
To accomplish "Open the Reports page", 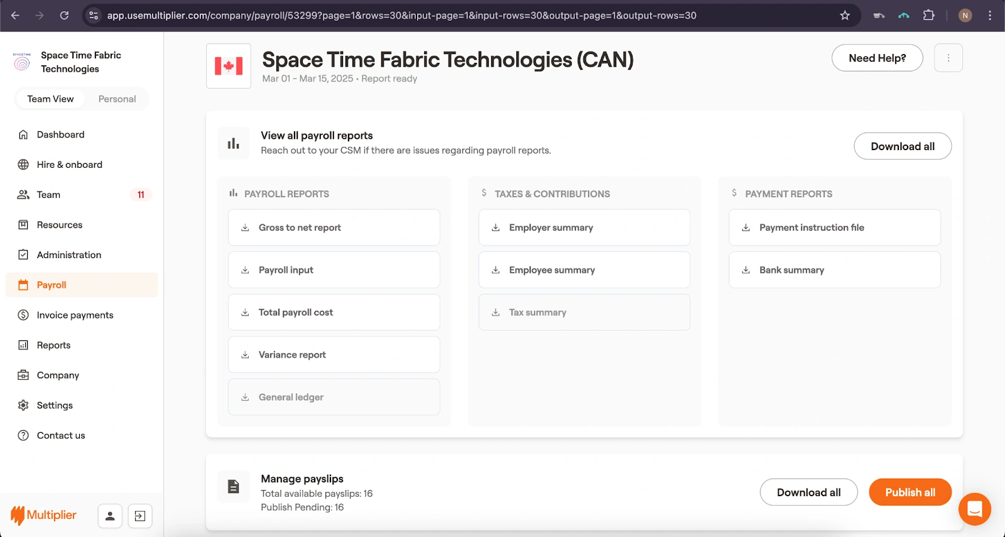I will 82,345.
